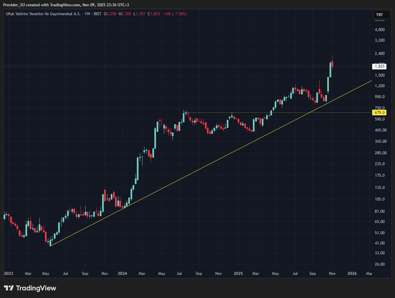The image size is (395, 298).
Task: Click the yellow 679.0 price label
Action: (379, 113)
